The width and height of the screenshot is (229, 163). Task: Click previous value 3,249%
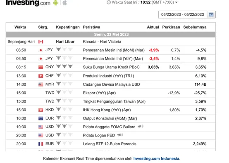[200, 144]
